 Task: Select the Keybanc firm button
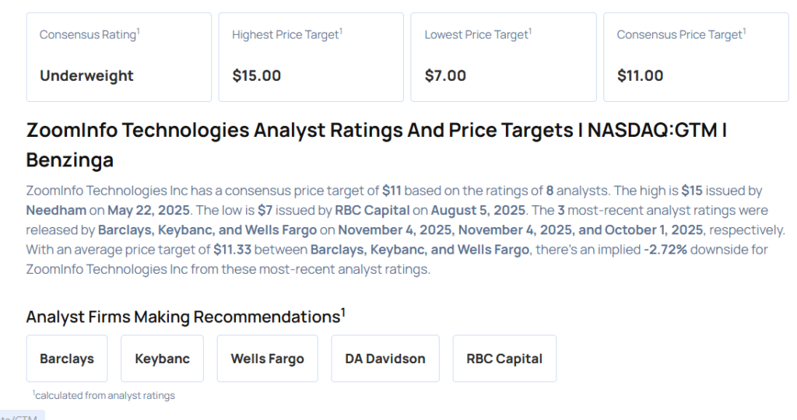pos(162,359)
